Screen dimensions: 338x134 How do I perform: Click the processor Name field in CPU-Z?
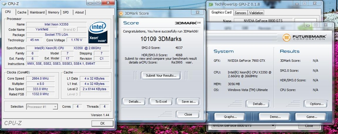(56, 24)
